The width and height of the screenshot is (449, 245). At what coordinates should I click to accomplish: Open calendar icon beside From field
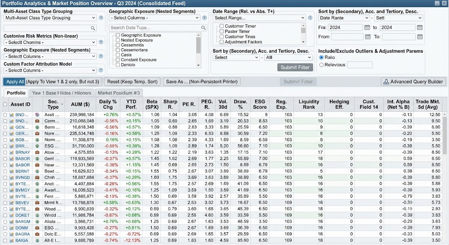[x=368, y=37]
